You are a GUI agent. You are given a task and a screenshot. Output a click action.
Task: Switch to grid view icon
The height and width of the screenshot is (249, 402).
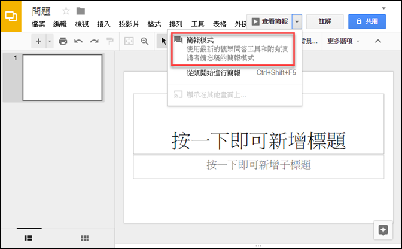pyautogui.click(x=84, y=238)
